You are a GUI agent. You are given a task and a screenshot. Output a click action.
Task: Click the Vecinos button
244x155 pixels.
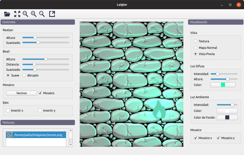pyautogui.click(x=21, y=93)
